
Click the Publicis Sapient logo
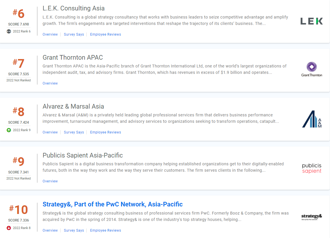312,168
